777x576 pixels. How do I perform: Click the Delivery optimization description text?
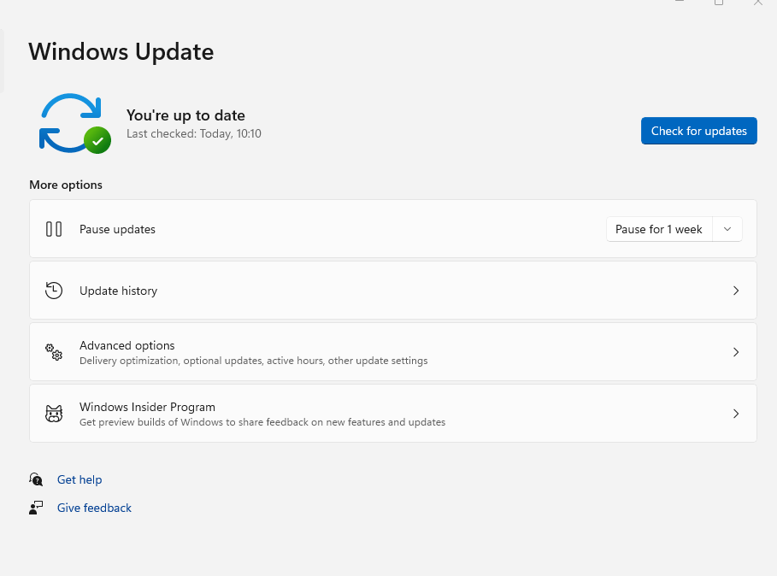253,361
